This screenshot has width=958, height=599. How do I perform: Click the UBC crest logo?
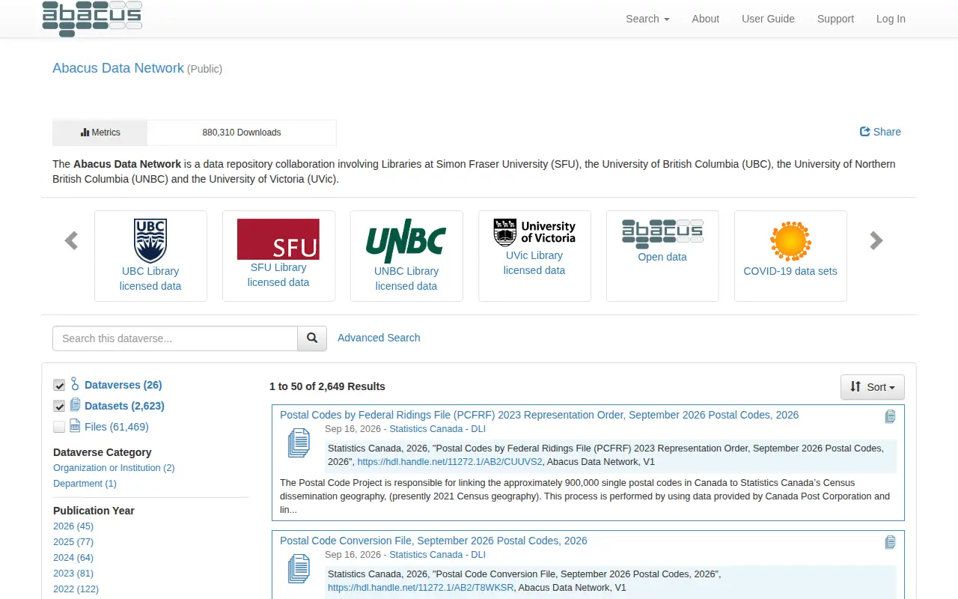coord(150,240)
